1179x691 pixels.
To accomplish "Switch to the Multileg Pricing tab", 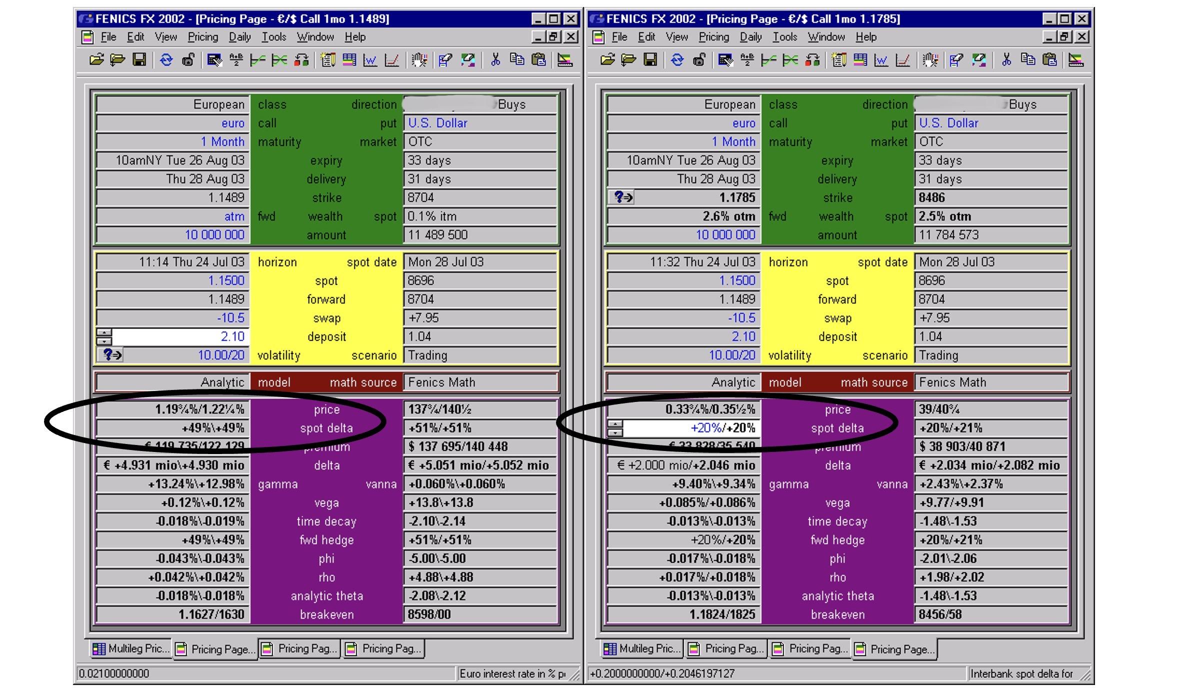I will tap(131, 648).
